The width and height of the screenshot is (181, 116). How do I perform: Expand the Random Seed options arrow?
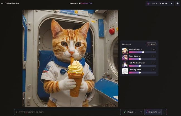pos(164,112)
